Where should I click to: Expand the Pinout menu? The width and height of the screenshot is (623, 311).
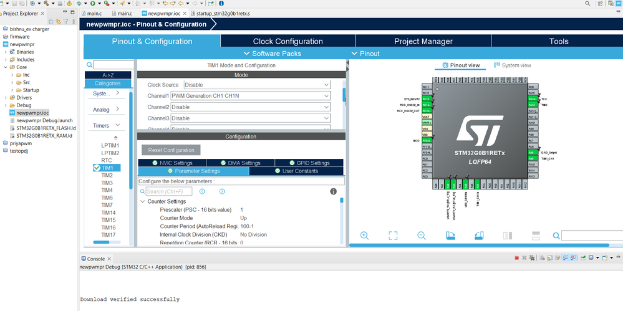[365, 53]
